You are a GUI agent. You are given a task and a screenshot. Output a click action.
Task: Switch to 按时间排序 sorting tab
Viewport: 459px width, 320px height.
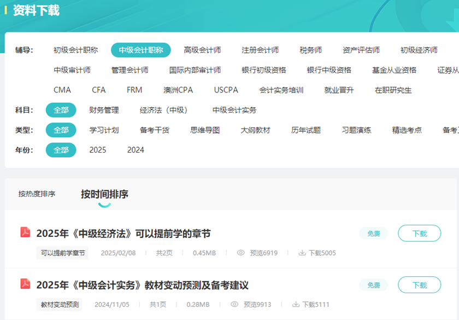coord(104,194)
